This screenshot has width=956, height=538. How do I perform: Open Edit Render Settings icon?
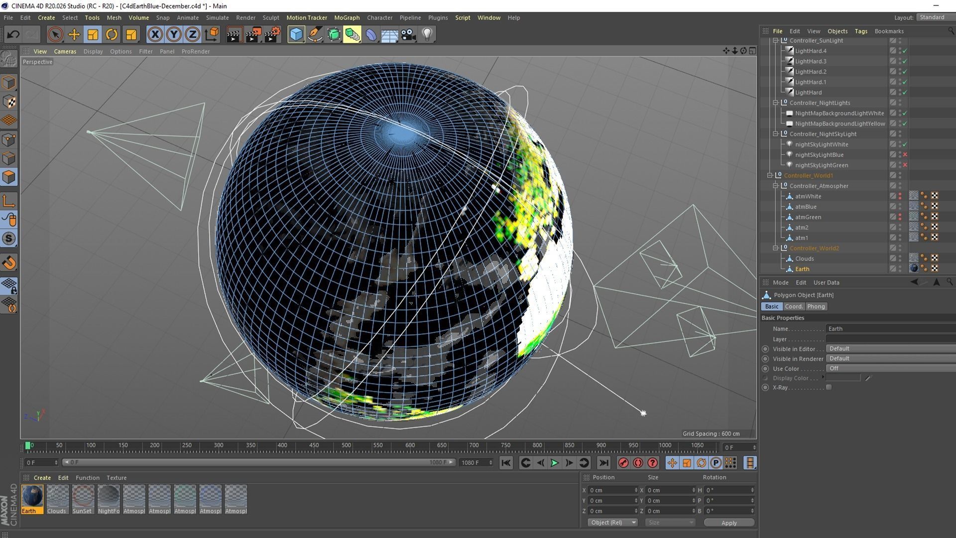click(x=272, y=34)
